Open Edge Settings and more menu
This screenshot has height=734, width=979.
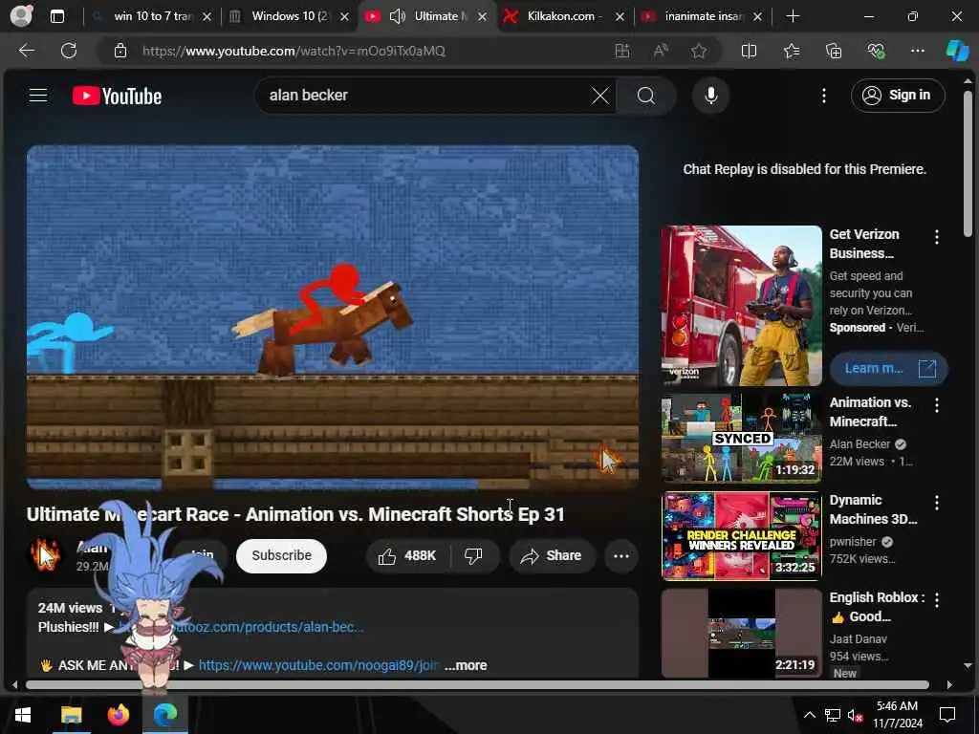point(917,51)
